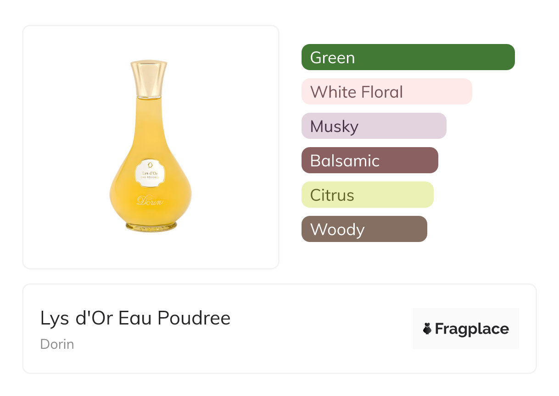Screen dimensions: 559x396
Task: Open the Lys d'Or Eau Poudree title
Action: click(135, 318)
